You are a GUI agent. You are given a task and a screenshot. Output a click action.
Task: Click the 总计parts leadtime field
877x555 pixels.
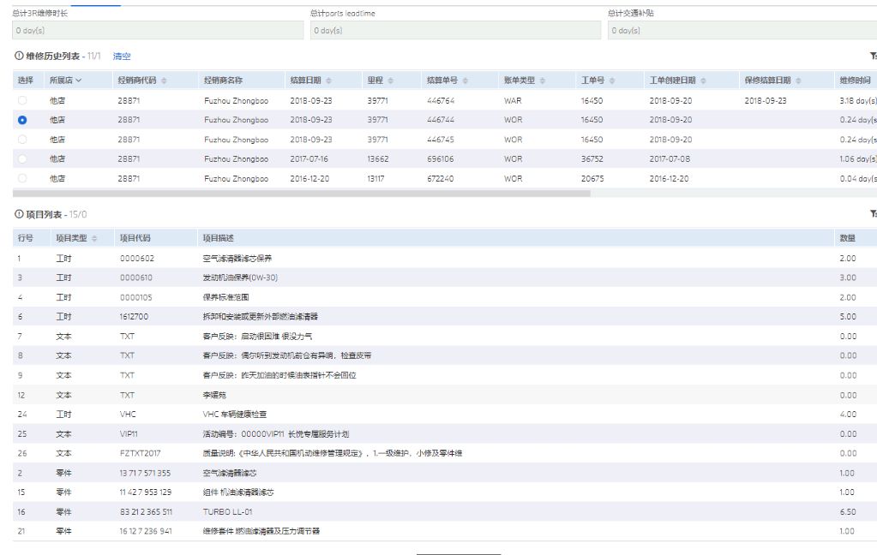coord(456,30)
